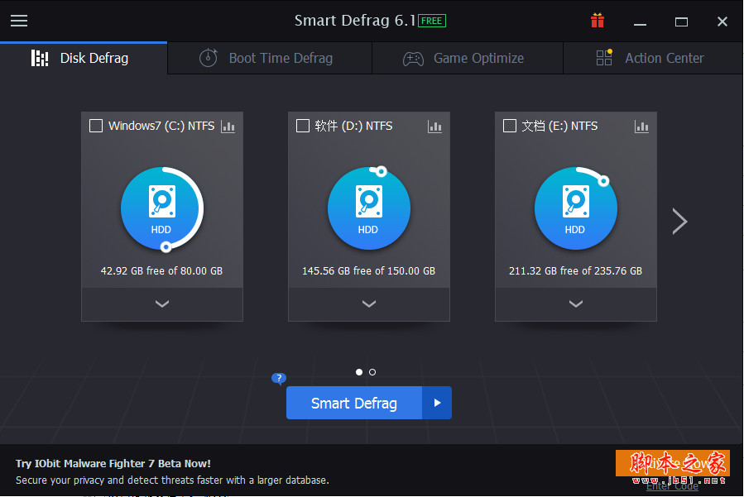Open Smart Defrag button dropdown arrow
744x497 pixels.
pos(437,403)
